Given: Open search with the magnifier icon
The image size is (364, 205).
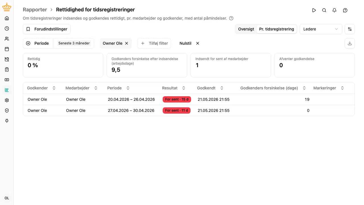Looking at the screenshot, I should click(324, 10).
